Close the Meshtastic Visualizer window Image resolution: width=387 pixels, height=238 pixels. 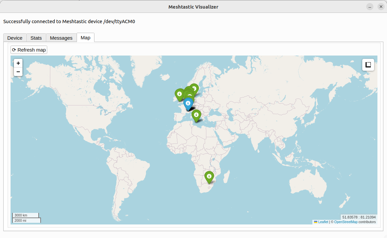[x=381, y=7]
